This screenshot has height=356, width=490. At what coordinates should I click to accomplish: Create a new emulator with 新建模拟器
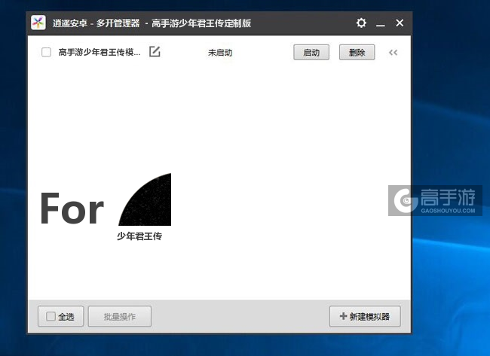tap(365, 316)
